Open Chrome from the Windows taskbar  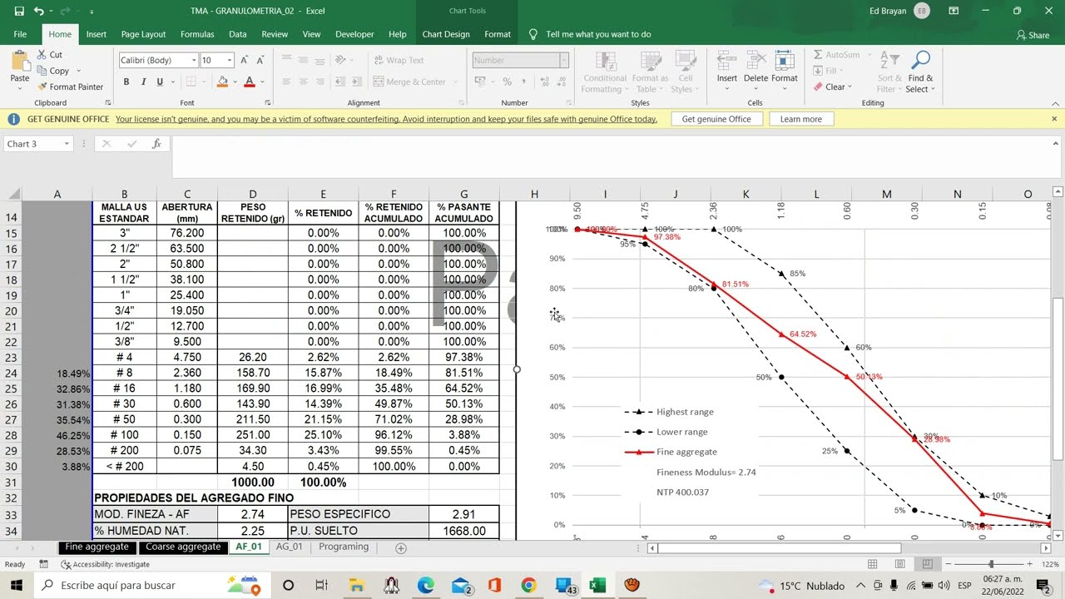pyautogui.click(x=528, y=586)
